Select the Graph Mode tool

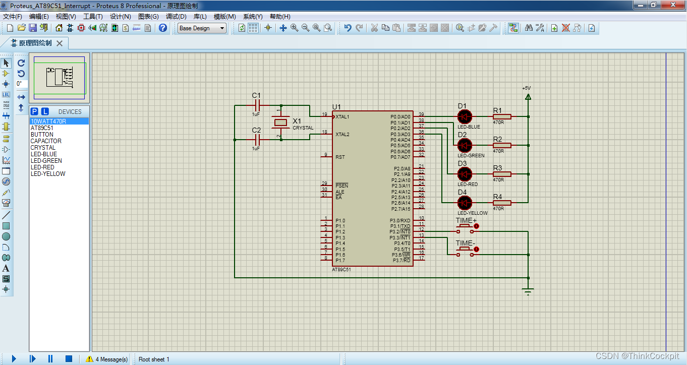6,160
